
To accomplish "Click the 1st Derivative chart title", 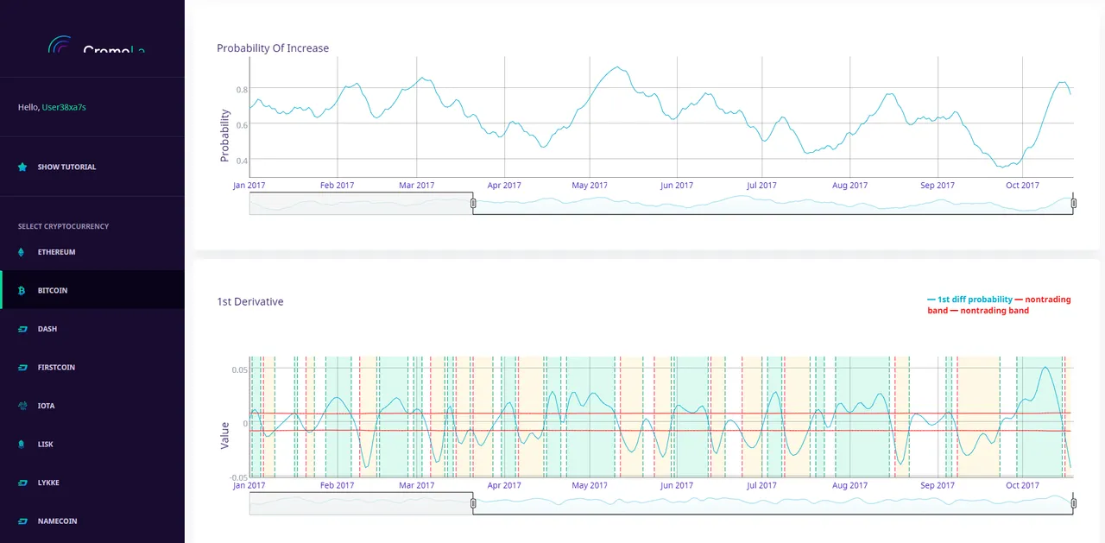I will click(x=250, y=301).
